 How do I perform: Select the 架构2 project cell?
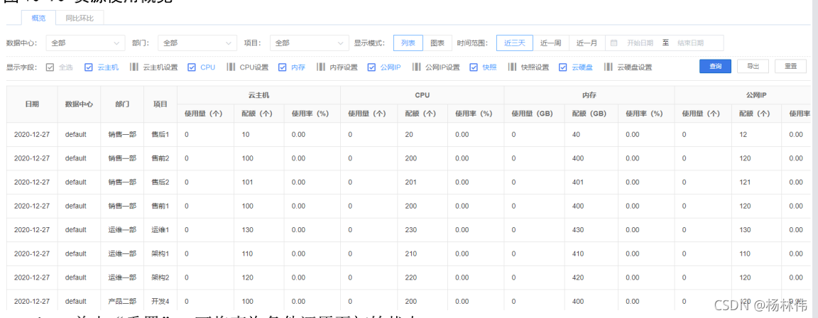tap(160, 278)
